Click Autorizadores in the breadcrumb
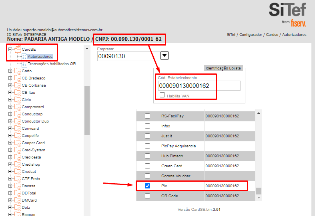This screenshot has width=315, height=216. [x=294, y=35]
